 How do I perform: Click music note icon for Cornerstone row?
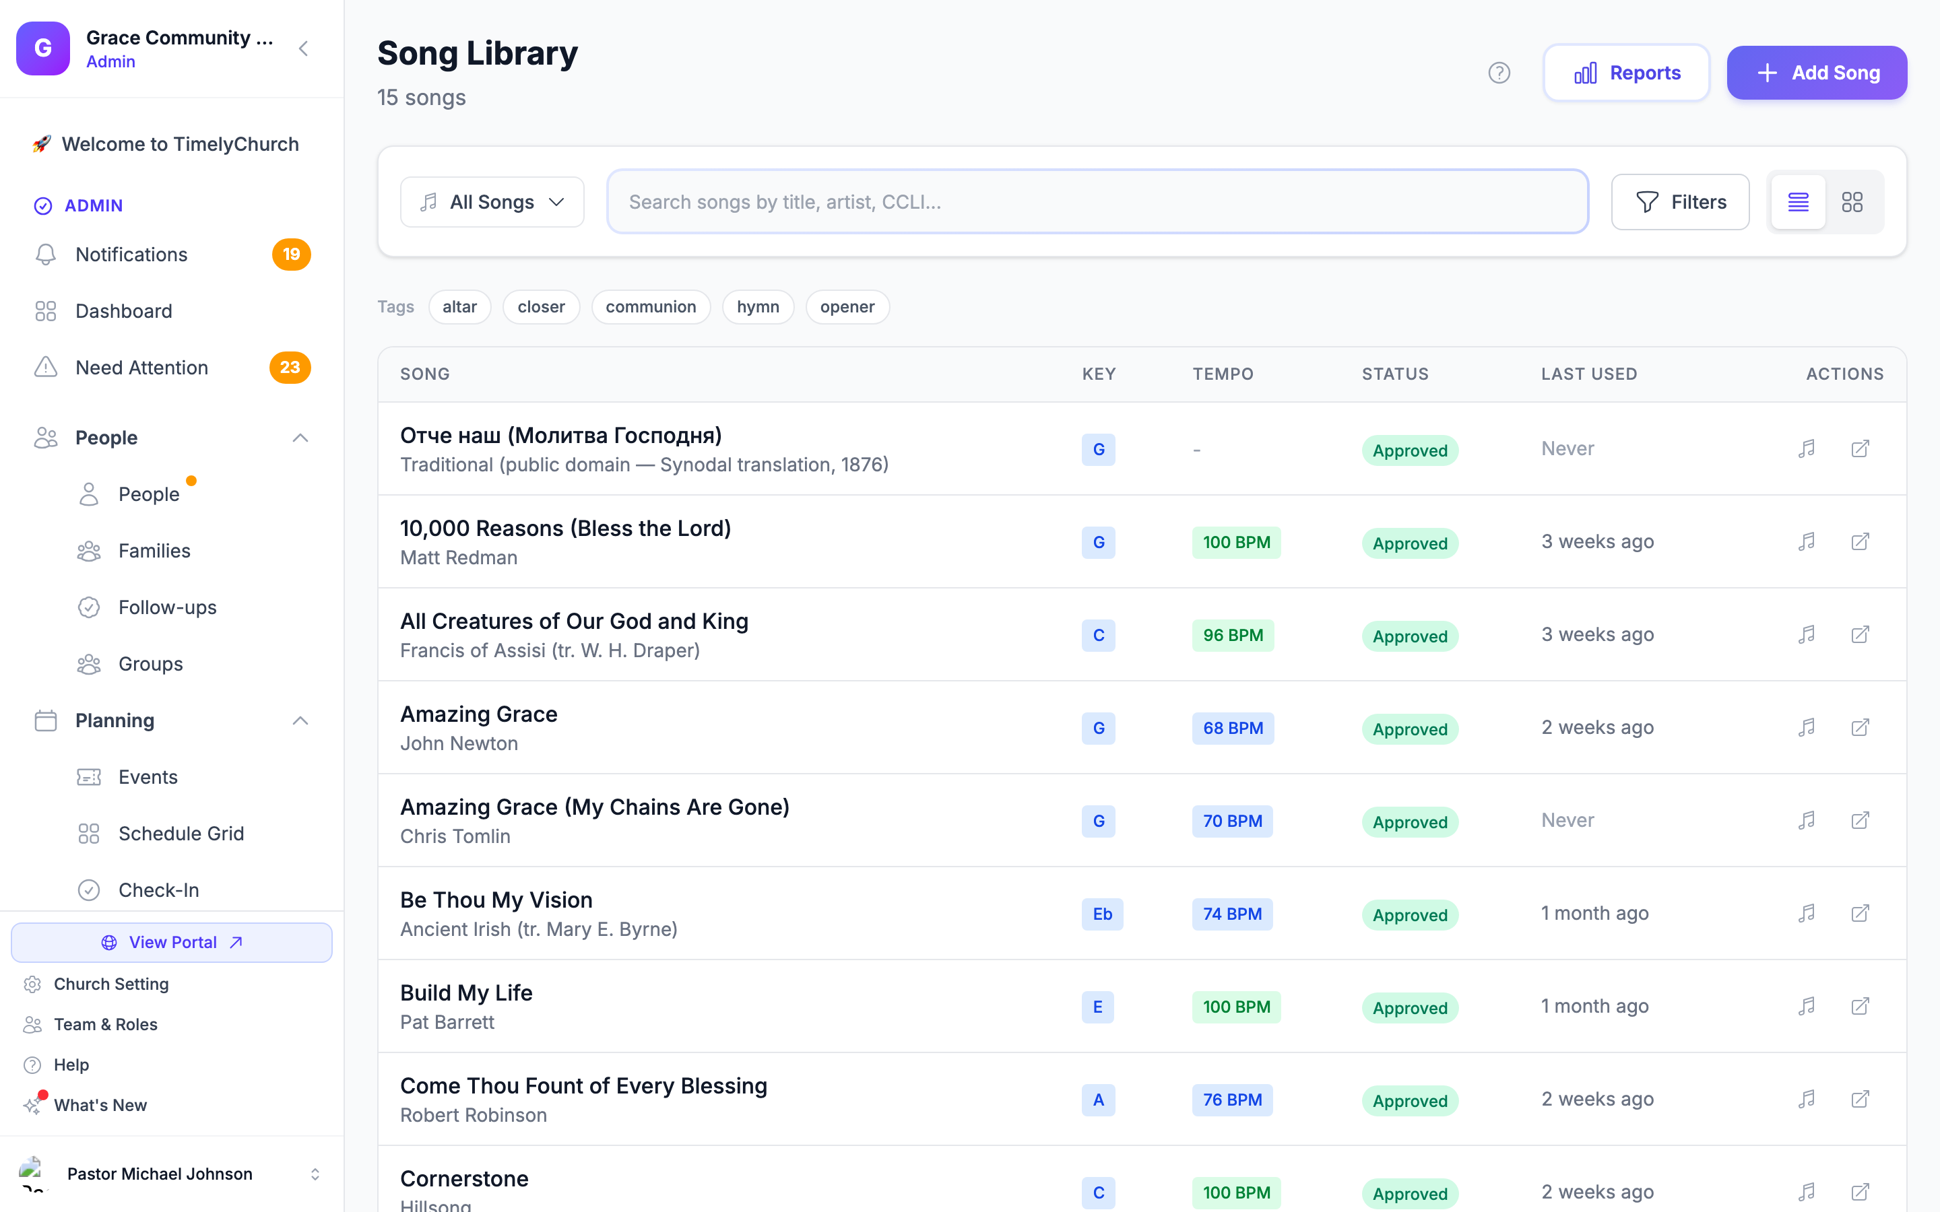click(x=1806, y=1192)
